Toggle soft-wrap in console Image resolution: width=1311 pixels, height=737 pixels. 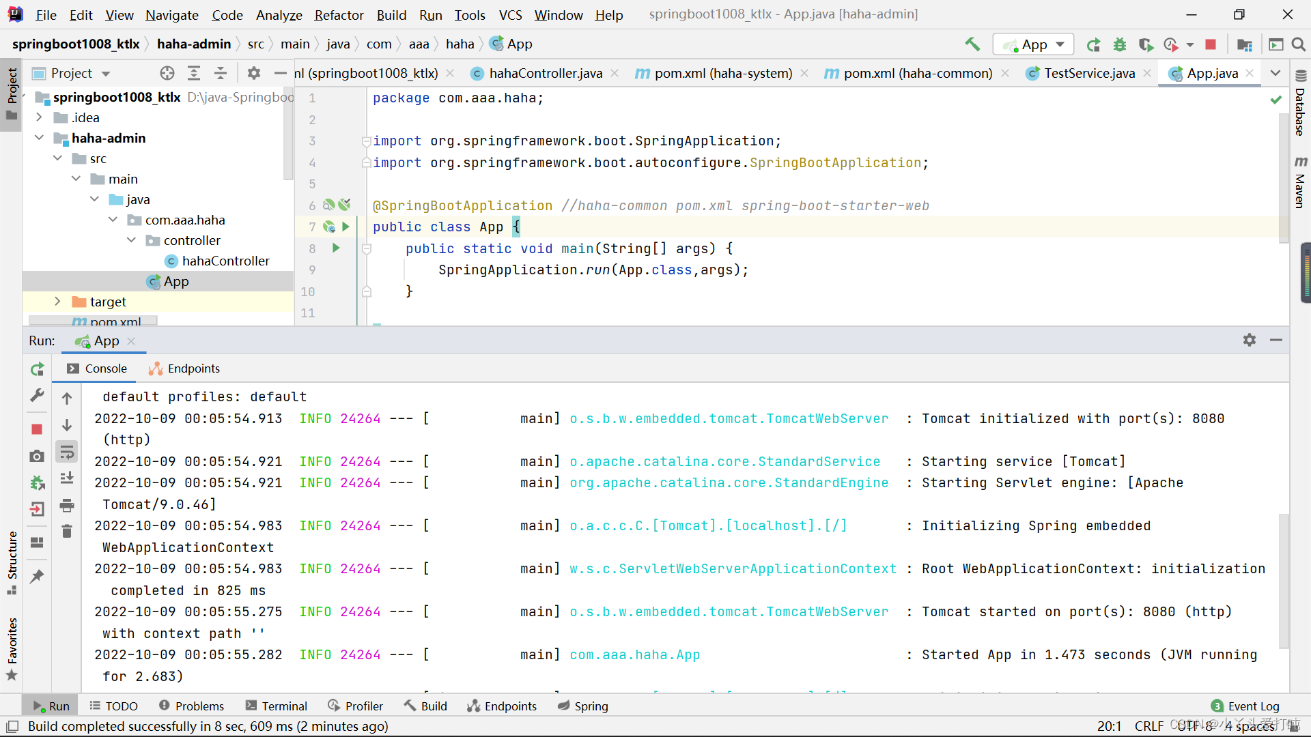point(67,452)
